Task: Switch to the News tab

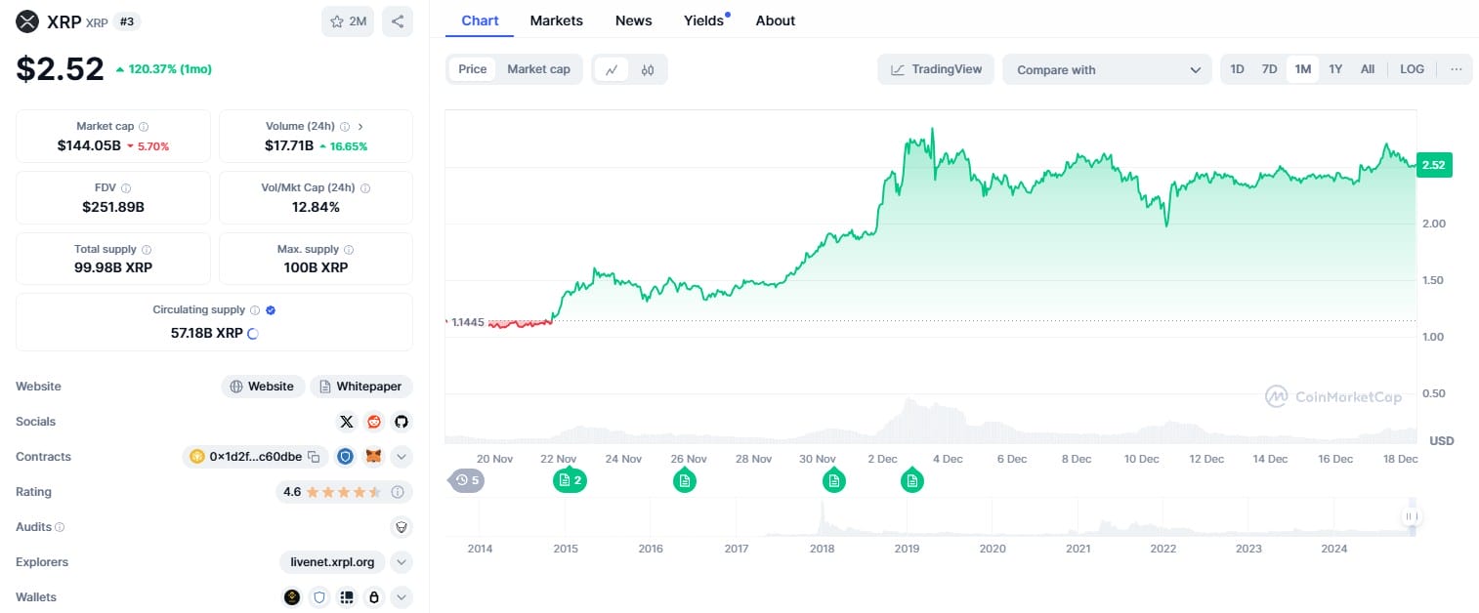Action: [x=634, y=20]
